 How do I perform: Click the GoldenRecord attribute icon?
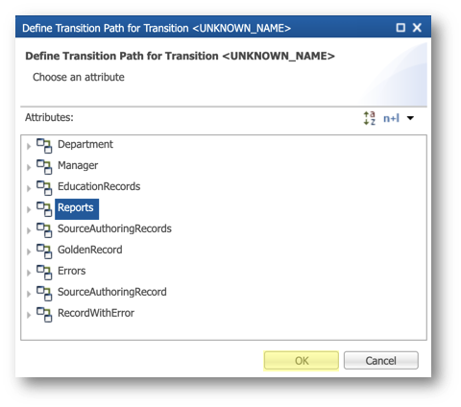44,251
